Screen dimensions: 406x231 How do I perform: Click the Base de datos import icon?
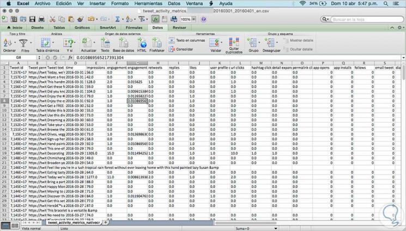tap(123, 42)
